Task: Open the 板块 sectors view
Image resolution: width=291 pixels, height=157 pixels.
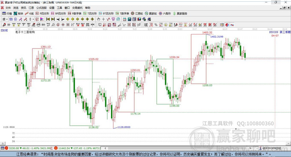Action: pos(18,14)
